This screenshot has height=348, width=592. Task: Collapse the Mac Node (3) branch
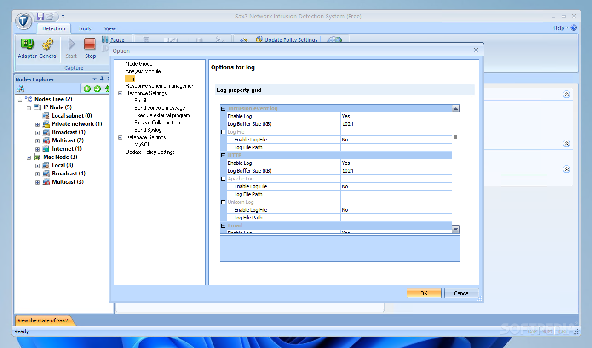pyautogui.click(x=29, y=157)
